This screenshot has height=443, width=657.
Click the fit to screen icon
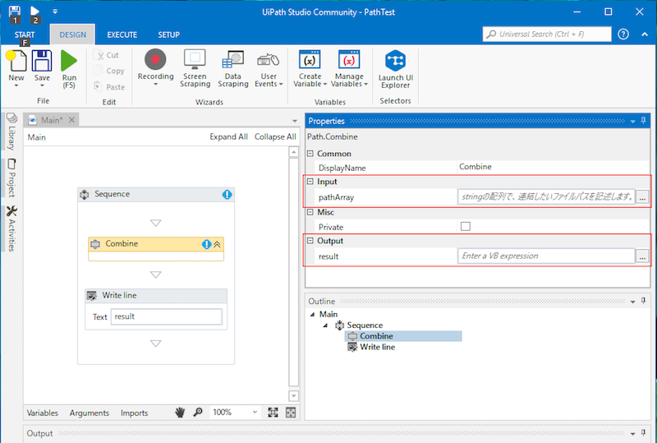pos(273,413)
